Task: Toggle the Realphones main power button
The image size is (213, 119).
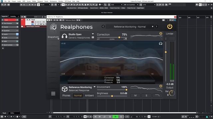Action: pos(170,26)
